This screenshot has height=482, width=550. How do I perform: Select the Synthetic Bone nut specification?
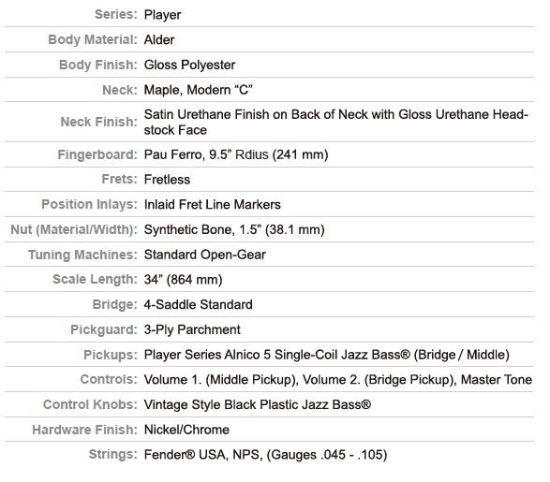234,230
